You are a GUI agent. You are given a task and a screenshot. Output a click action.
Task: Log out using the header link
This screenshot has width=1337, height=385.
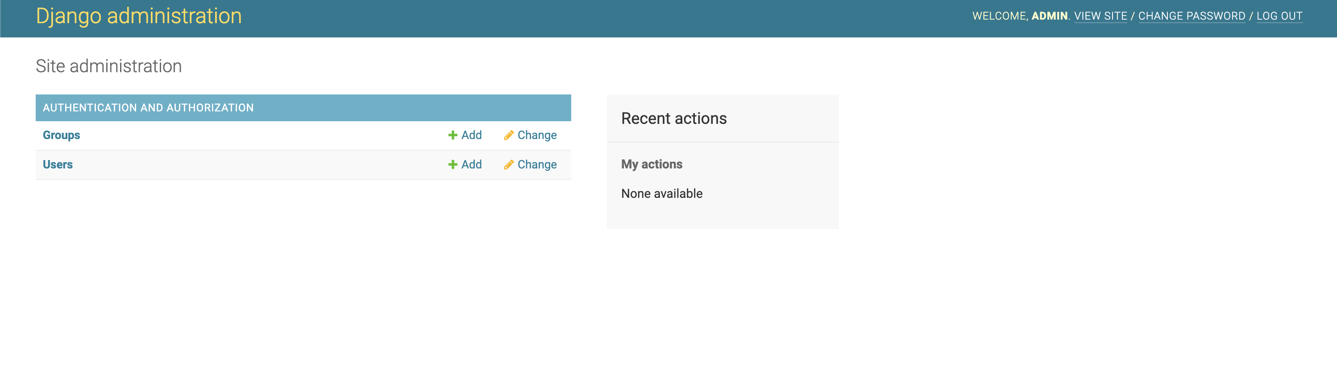1279,16
